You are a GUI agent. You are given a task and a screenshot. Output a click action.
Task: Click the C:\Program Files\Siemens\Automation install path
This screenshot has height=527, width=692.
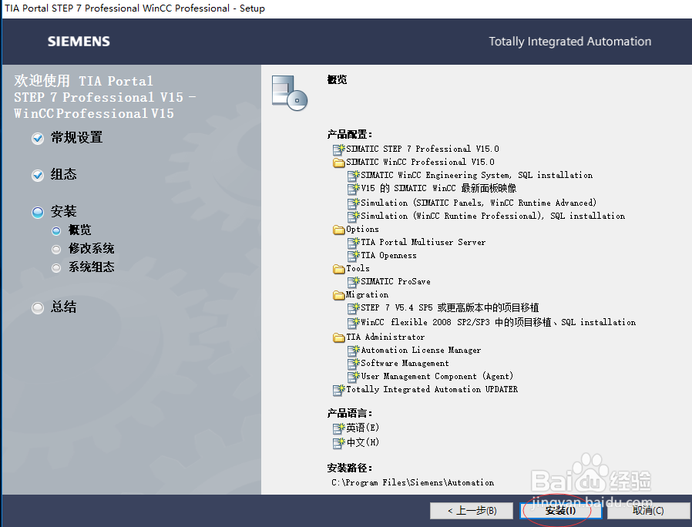coord(412,483)
